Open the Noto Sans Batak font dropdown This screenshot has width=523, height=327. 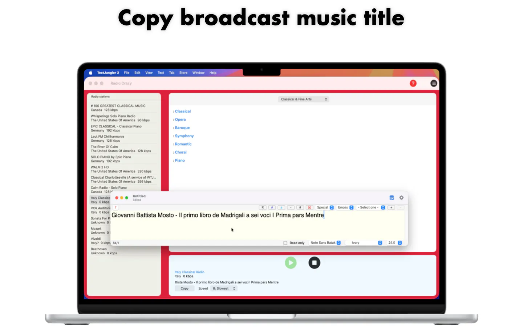(x=325, y=243)
